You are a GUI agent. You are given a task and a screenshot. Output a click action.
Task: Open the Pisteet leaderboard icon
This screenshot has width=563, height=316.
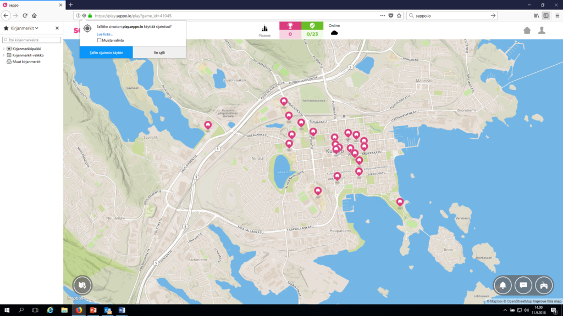[x=264, y=29]
